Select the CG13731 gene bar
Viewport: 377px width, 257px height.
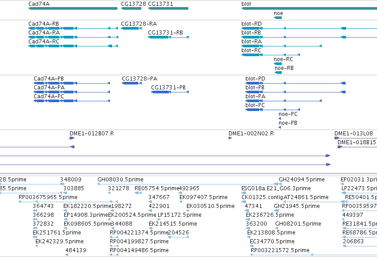pyautogui.click(x=168, y=8)
